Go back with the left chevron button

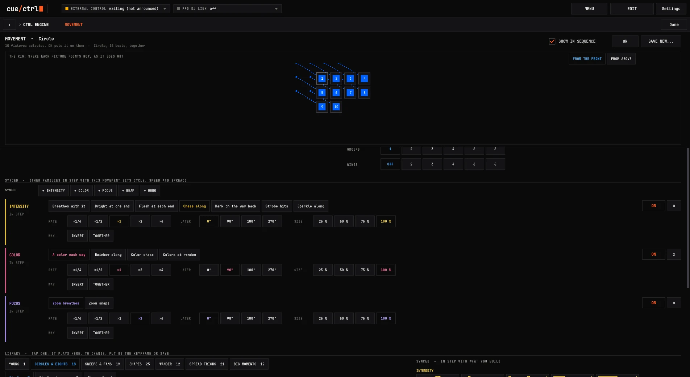click(x=9, y=25)
